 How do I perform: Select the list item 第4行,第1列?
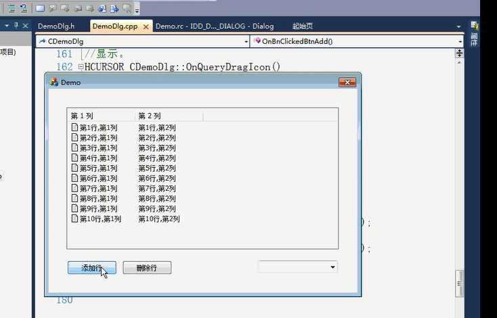pos(98,158)
